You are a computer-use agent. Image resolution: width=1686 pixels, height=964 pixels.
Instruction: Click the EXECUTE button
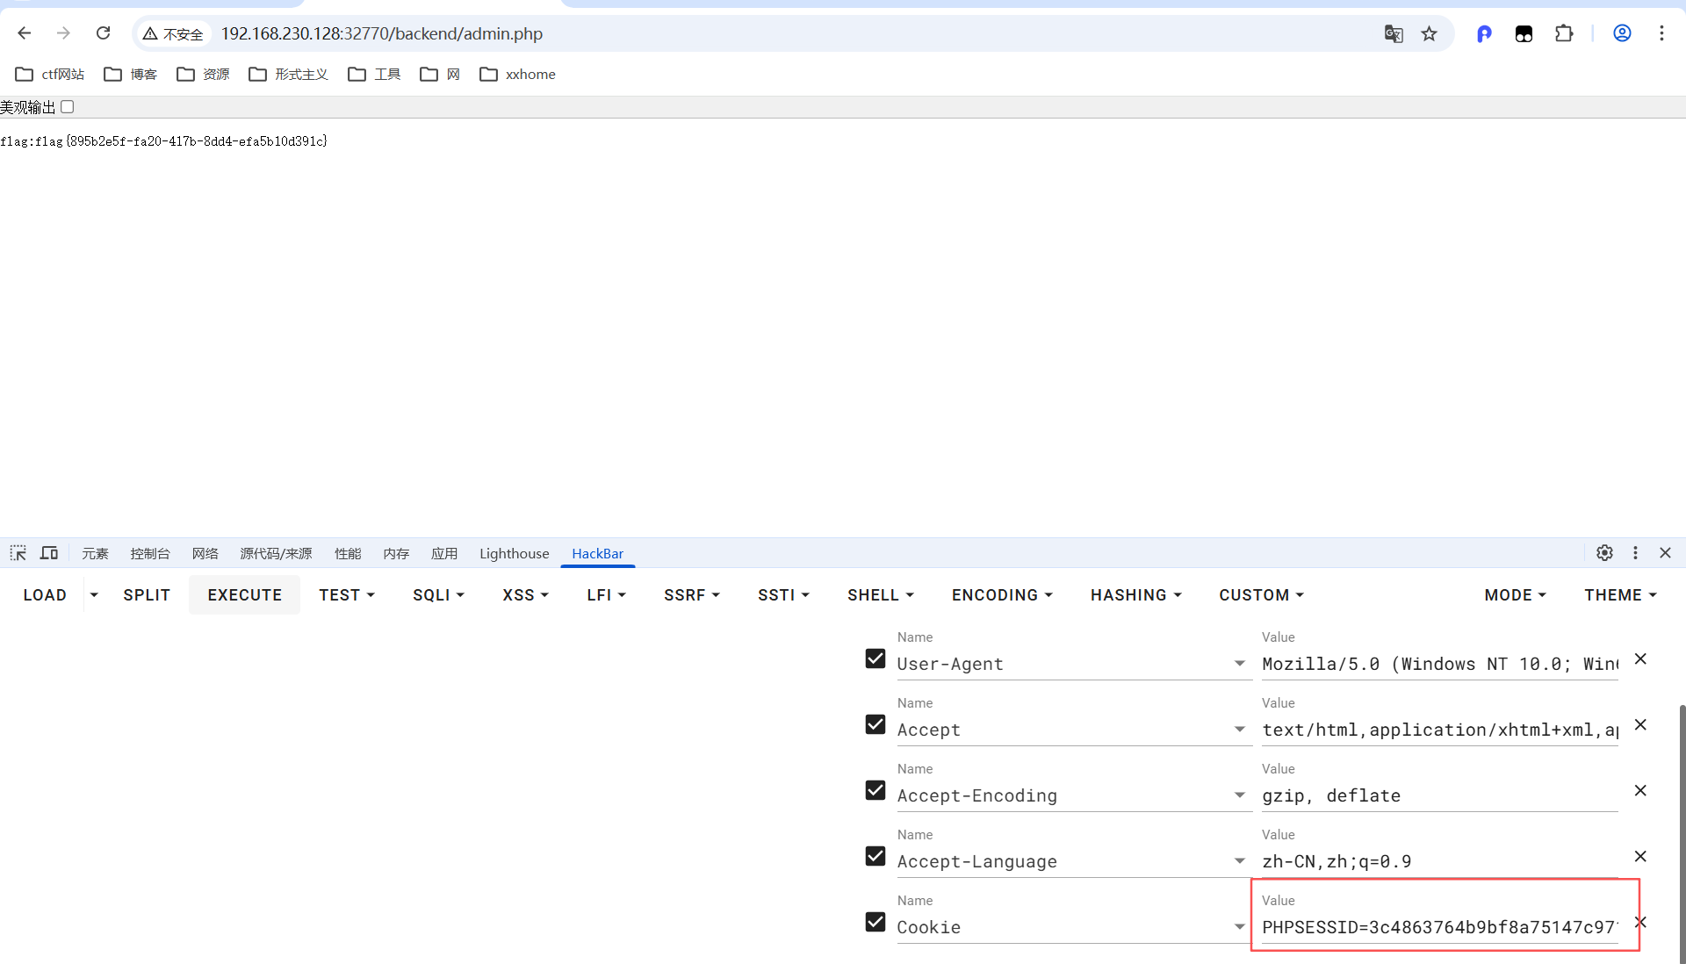244,595
